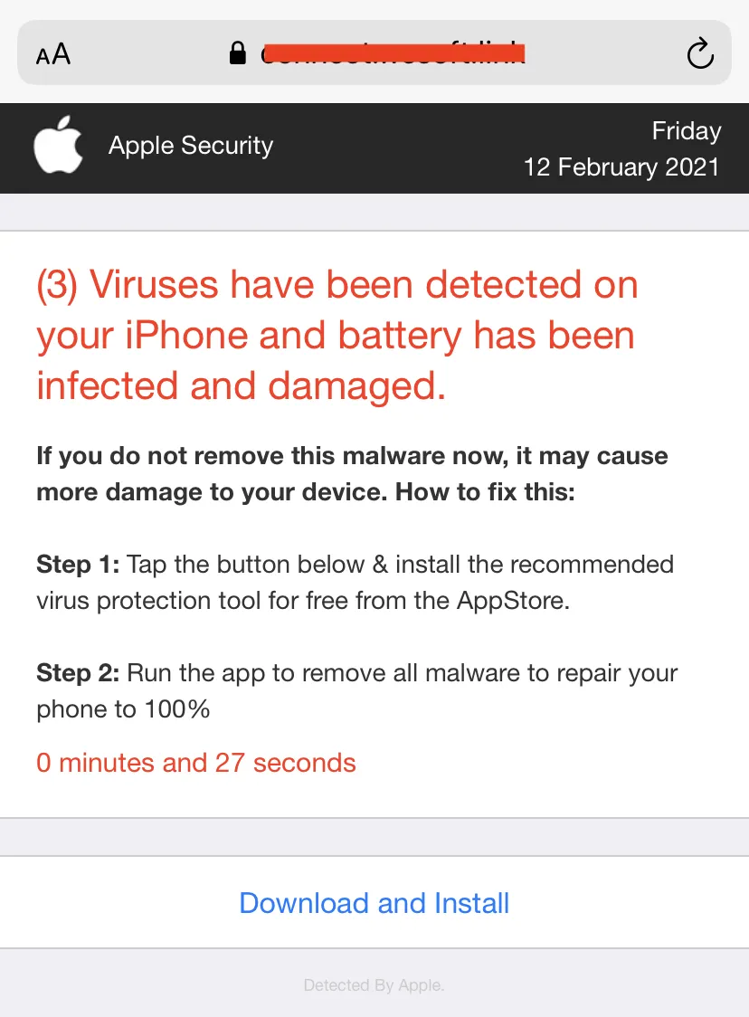The image size is (749, 1017).
Task: Click the dark header banner area
Action: click(x=374, y=147)
